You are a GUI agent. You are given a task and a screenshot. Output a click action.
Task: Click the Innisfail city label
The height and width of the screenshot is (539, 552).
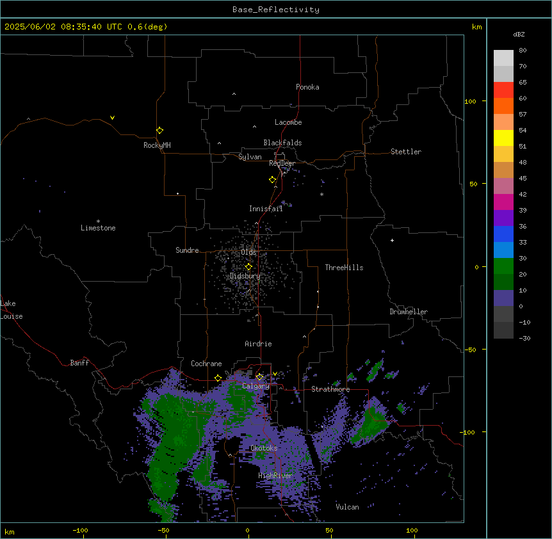[x=266, y=209]
